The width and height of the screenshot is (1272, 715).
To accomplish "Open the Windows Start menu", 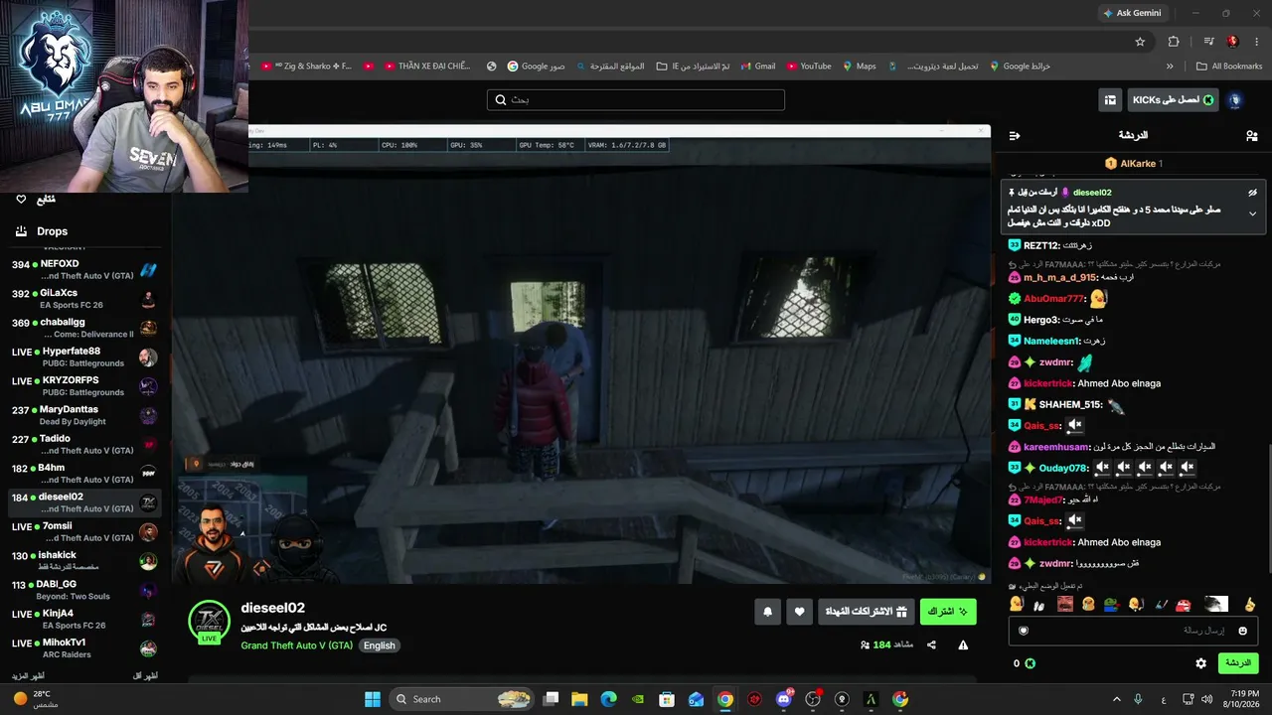I will point(373,699).
